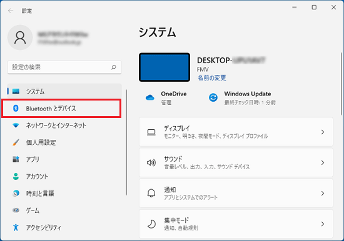Image resolution: width=344 pixels, height=241 pixels.
Task: Click the paintbrush 個人用設定 icon
Action: (16, 142)
